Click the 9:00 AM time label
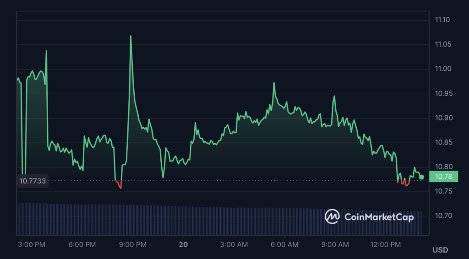469x259 pixels. [x=335, y=245]
